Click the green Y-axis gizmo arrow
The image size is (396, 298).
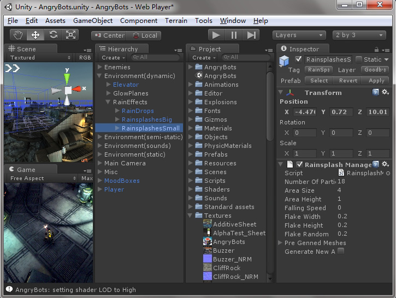tap(67, 79)
